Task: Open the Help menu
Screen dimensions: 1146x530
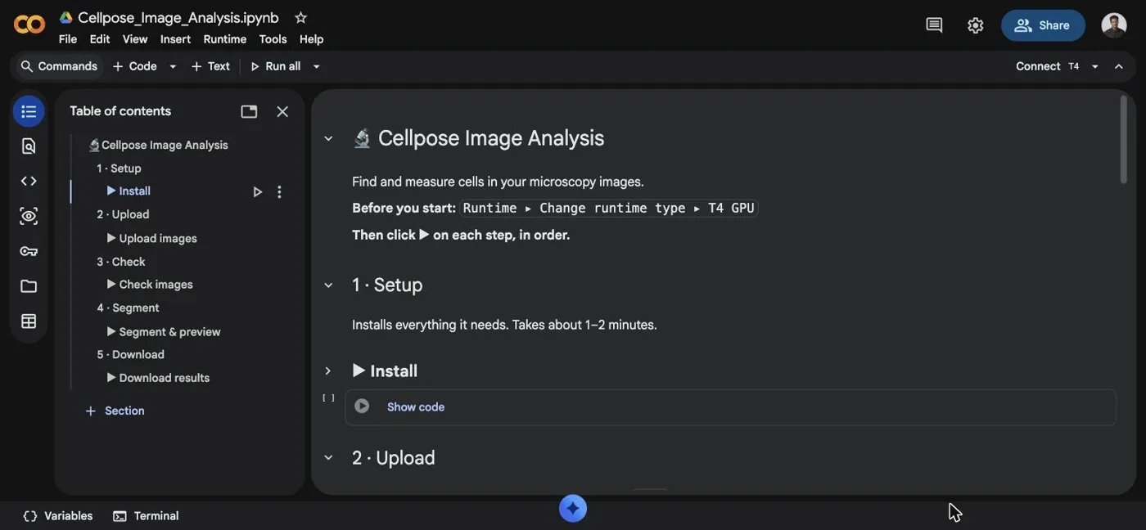Action: click(311, 39)
